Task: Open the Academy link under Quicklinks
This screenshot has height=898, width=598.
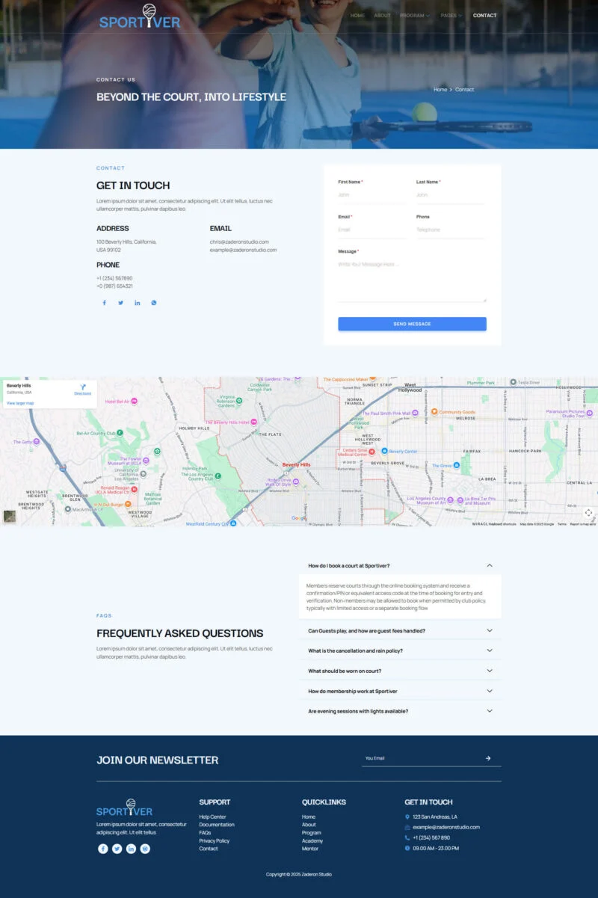Action: pyautogui.click(x=312, y=840)
